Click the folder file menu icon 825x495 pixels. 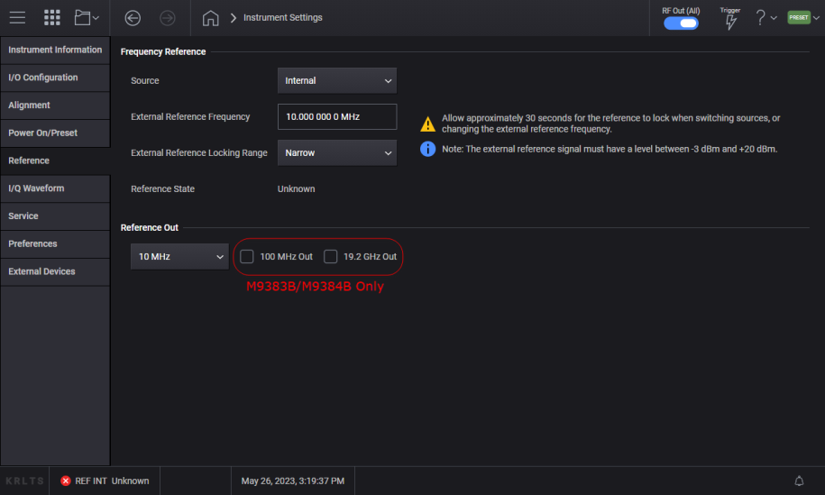point(87,18)
